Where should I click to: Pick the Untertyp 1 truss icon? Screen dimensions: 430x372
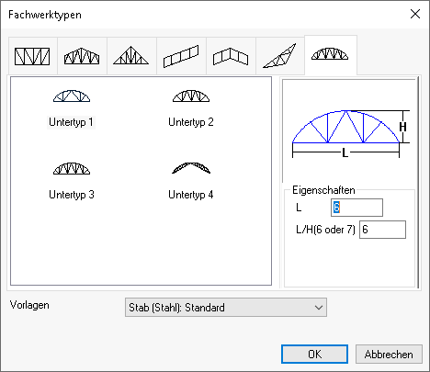tap(72, 96)
